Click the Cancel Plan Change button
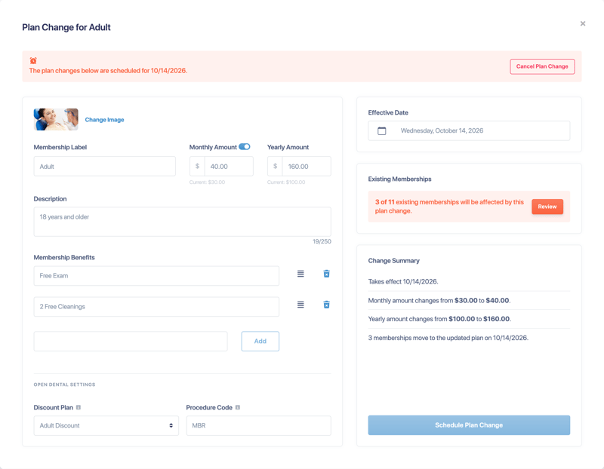This screenshot has width=604, height=469. point(542,66)
